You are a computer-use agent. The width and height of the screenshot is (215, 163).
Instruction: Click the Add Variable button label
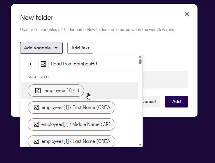coord(37,48)
